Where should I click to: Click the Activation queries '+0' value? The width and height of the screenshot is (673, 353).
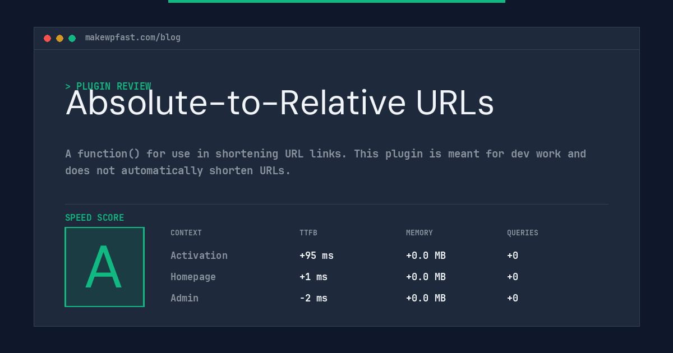coord(513,256)
